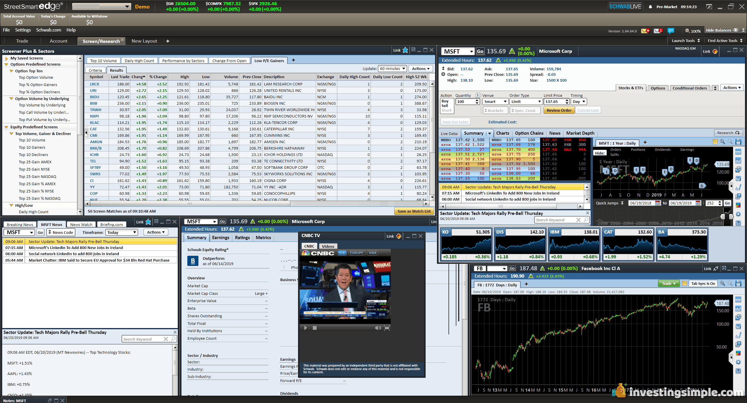Click the Research magnifier button in MSFT window
Image resolution: width=747 pixels, height=403 pixels.
tap(728, 133)
